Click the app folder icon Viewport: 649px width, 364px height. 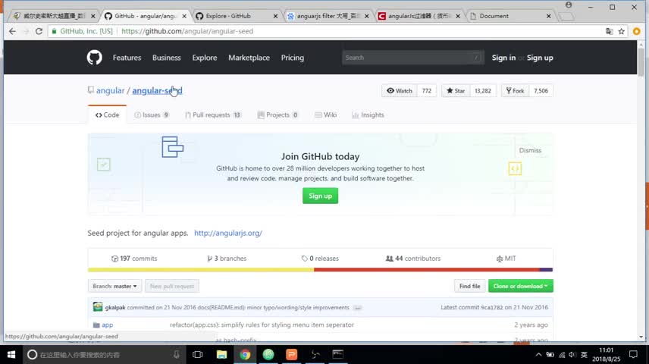point(96,325)
